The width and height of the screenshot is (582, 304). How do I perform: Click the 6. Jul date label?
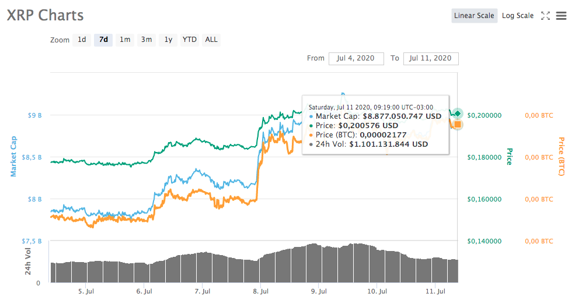tap(144, 291)
